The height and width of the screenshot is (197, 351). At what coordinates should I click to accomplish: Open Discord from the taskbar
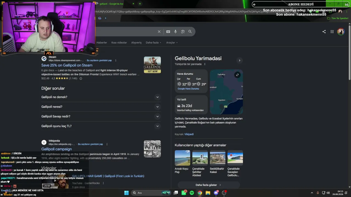(216, 193)
